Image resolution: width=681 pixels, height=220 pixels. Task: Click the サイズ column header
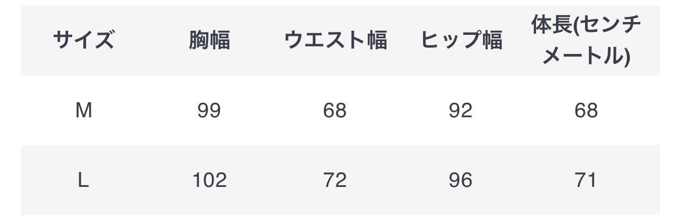point(83,40)
